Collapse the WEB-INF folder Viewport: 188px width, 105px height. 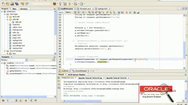click(7, 20)
